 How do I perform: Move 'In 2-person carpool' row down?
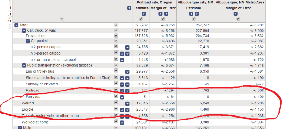click(127, 47)
